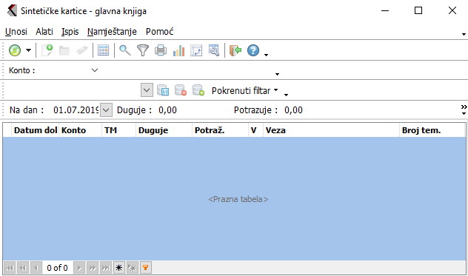Open the Namještanje menu
The width and height of the screenshot is (468, 276).
tap(112, 32)
